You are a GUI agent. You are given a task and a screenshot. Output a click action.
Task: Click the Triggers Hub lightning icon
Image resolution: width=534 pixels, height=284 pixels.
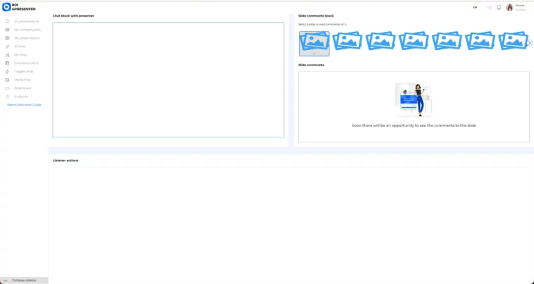click(7, 72)
